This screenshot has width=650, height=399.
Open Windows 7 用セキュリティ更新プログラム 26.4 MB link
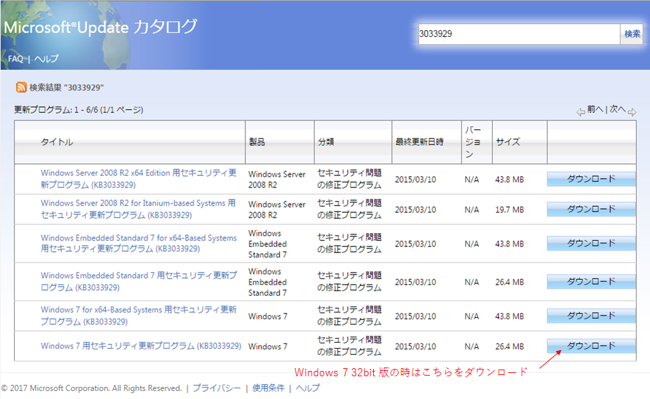(x=141, y=346)
